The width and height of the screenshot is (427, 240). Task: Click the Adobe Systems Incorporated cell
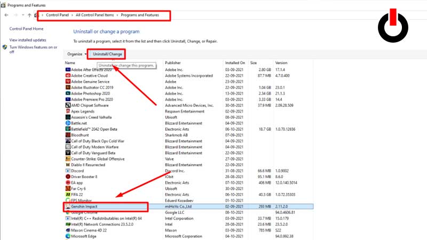click(x=189, y=76)
